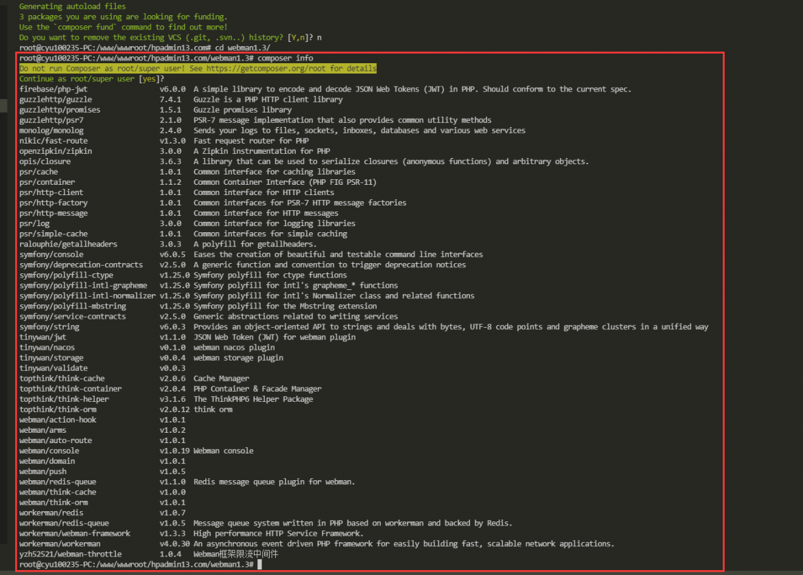Select symfony/console package name

click(51, 254)
